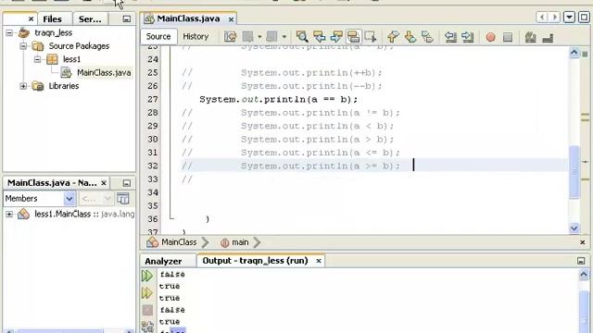The width and height of the screenshot is (593, 333).
Task: Open the Ser... (Services) tab
Action: (90, 18)
